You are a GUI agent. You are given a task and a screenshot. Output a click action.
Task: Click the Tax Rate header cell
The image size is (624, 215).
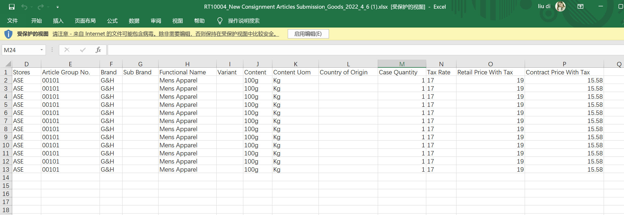click(441, 72)
